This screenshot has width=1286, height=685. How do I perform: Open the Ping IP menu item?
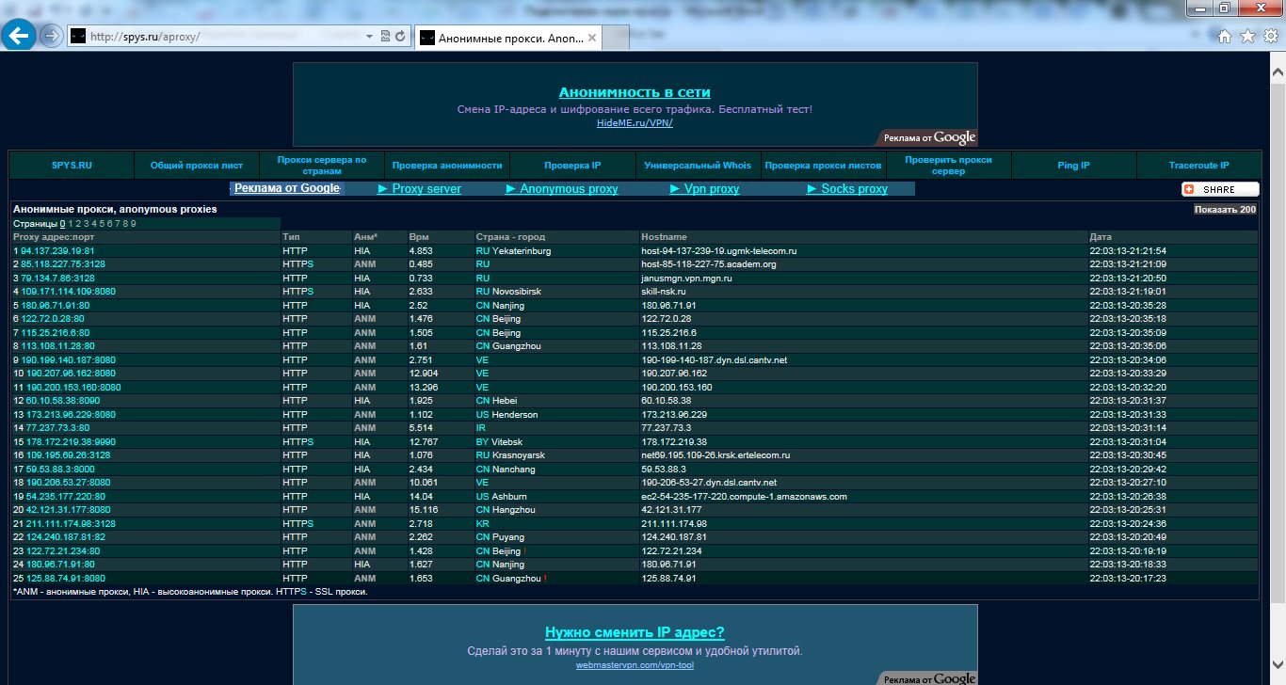1073,166
